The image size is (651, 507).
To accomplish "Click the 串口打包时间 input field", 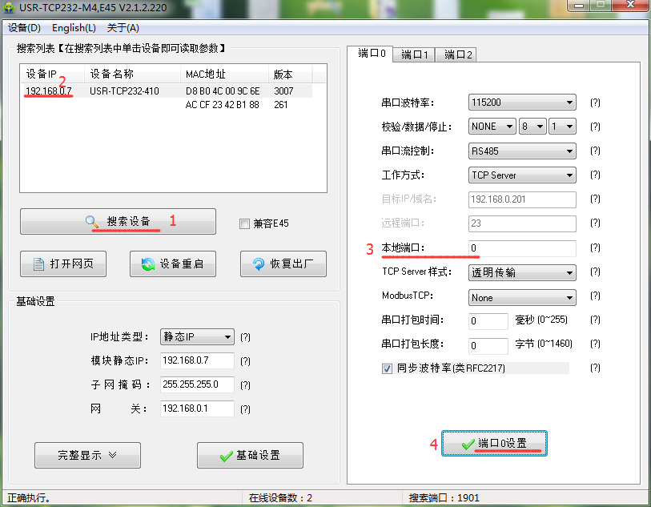I will point(488,321).
